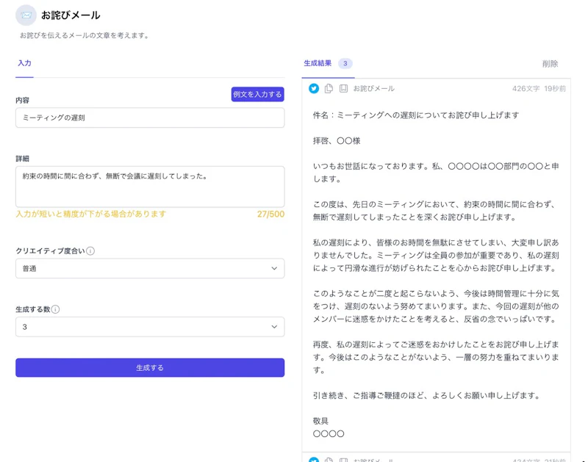Share first result on Twitter
The width and height of the screenshot is (588, 462).
point(314,88)
